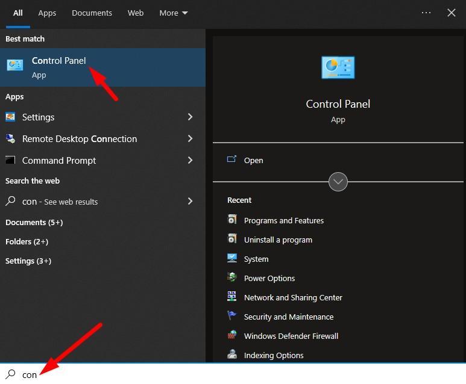Image resolution: width=466 pixels, height=384 pixels.
Task: Click the Programs and Features icon
Action: pyautogui.click(x=232, y=220)
